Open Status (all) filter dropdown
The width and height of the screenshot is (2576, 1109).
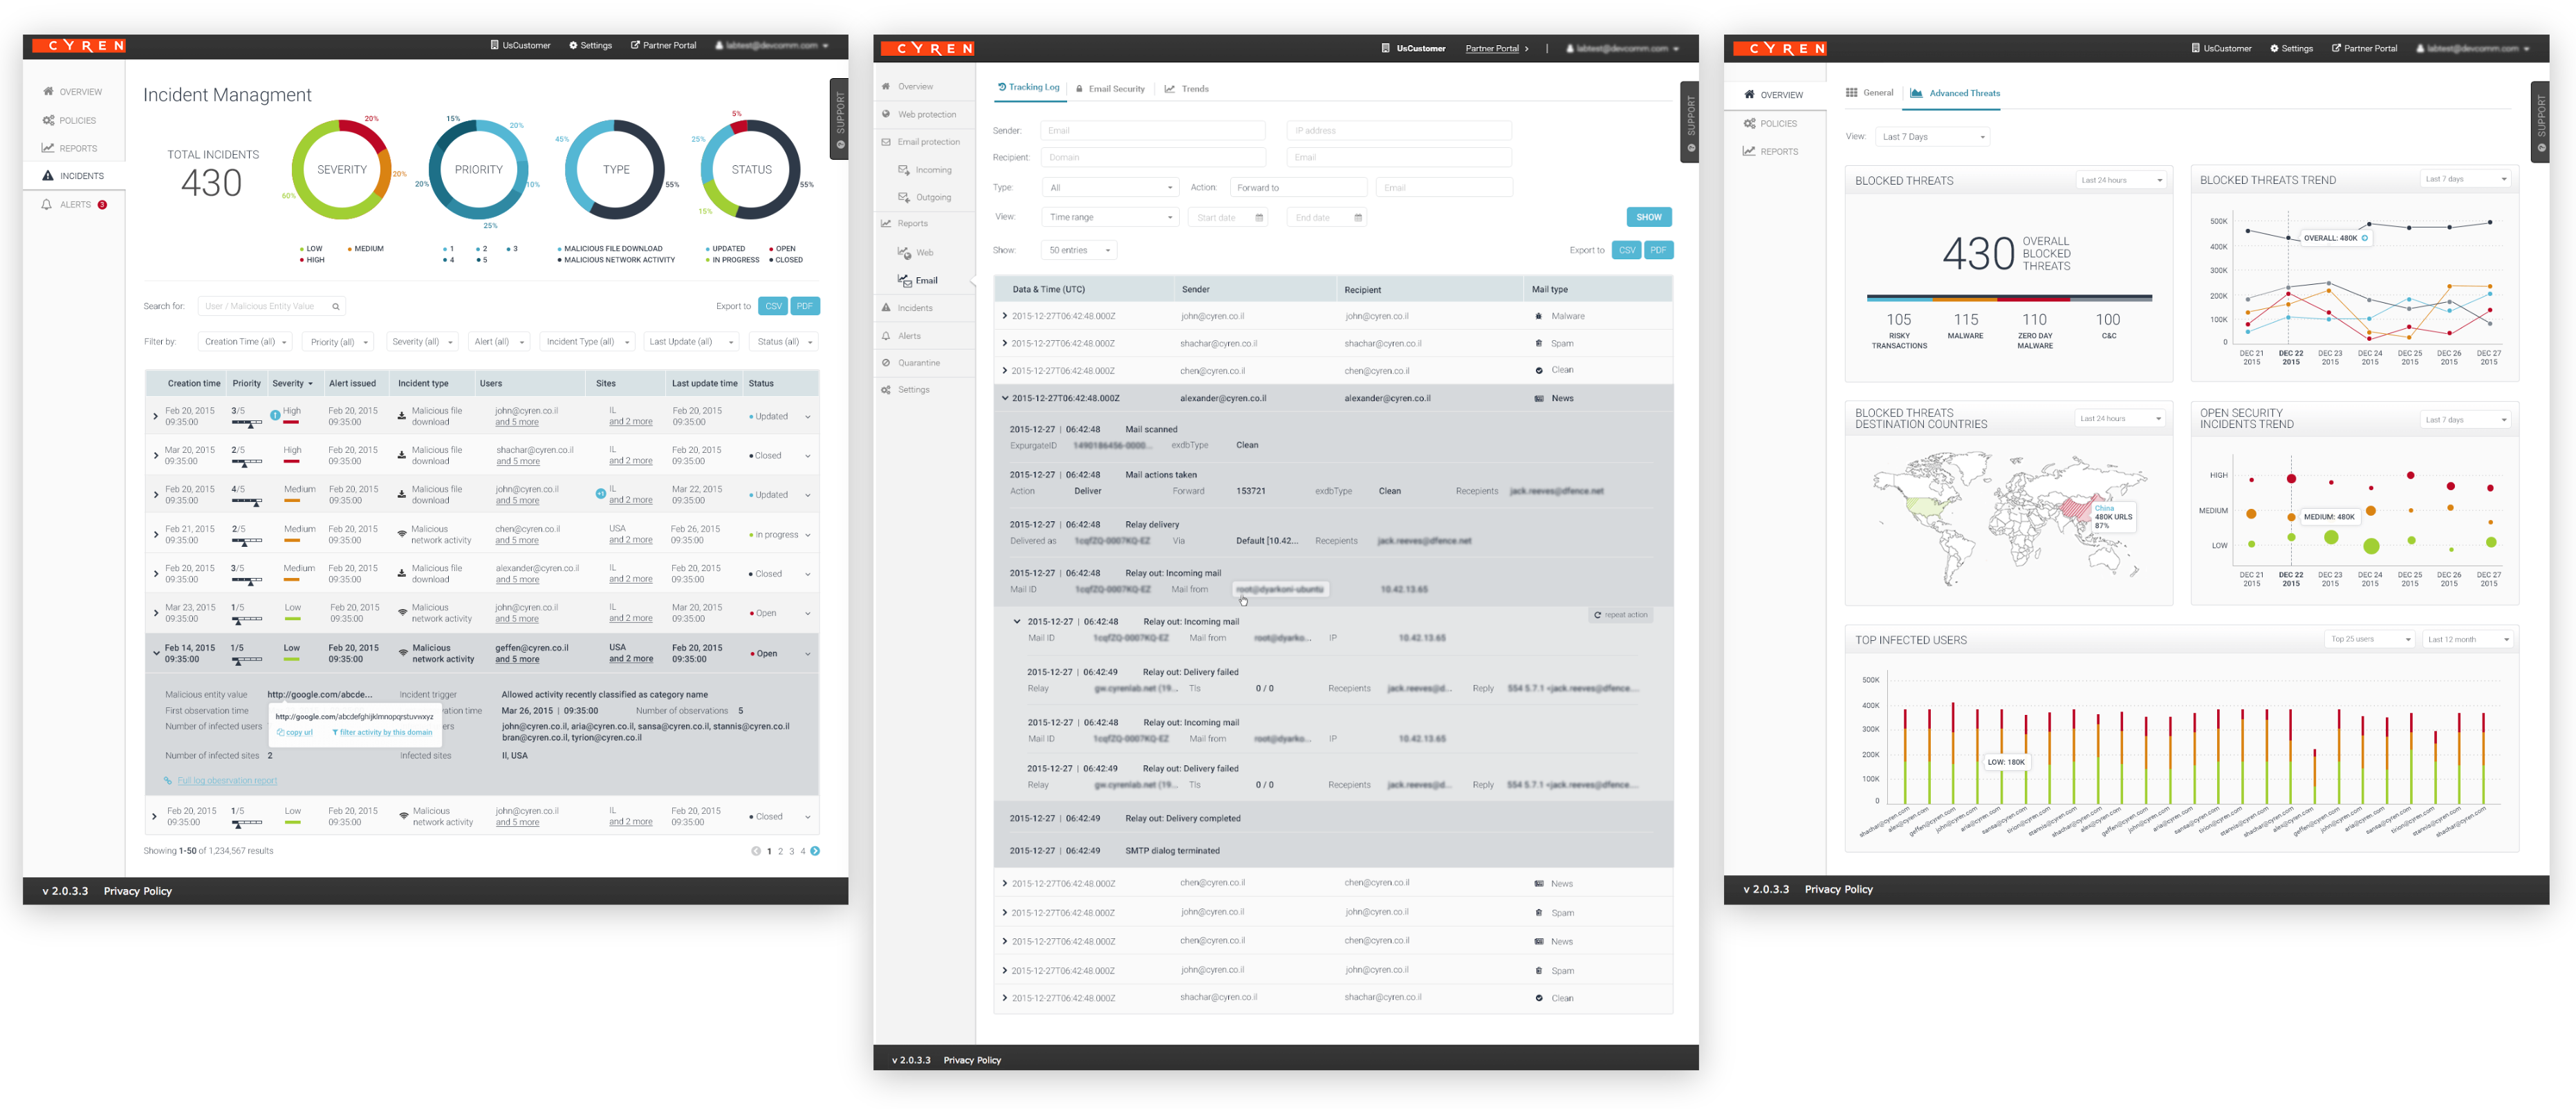click(785, 342)
